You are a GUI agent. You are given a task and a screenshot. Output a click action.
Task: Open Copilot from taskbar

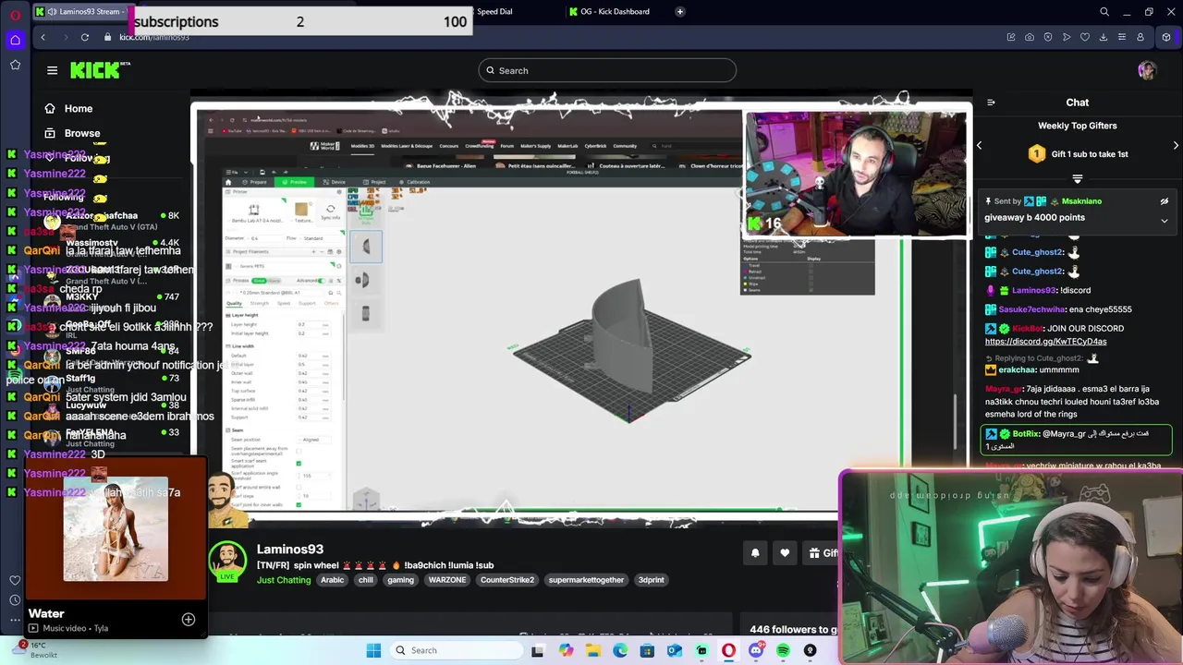pos(566,650)
